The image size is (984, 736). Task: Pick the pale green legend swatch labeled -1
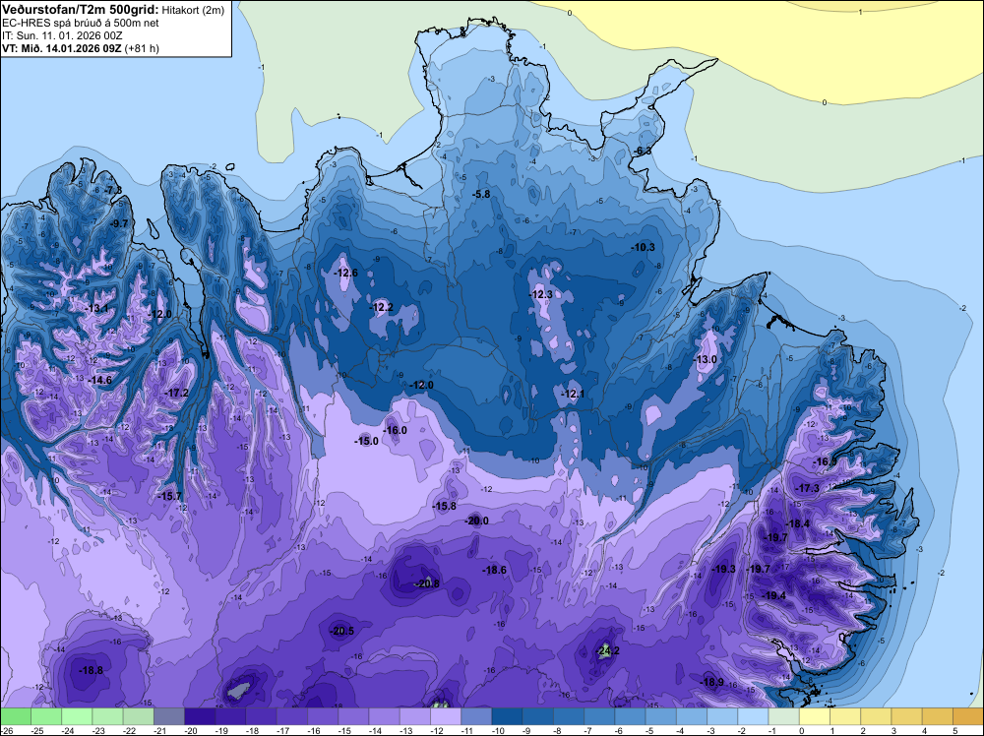point(784,716)
